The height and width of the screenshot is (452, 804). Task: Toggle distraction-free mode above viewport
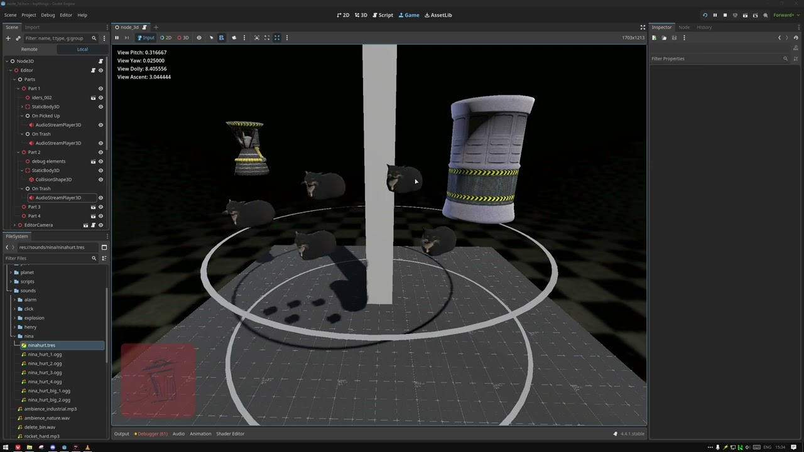tap(643, 27)
